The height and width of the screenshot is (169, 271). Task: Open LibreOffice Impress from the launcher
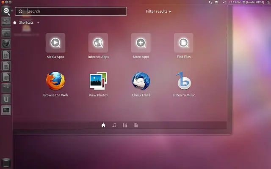click(6, 77)
